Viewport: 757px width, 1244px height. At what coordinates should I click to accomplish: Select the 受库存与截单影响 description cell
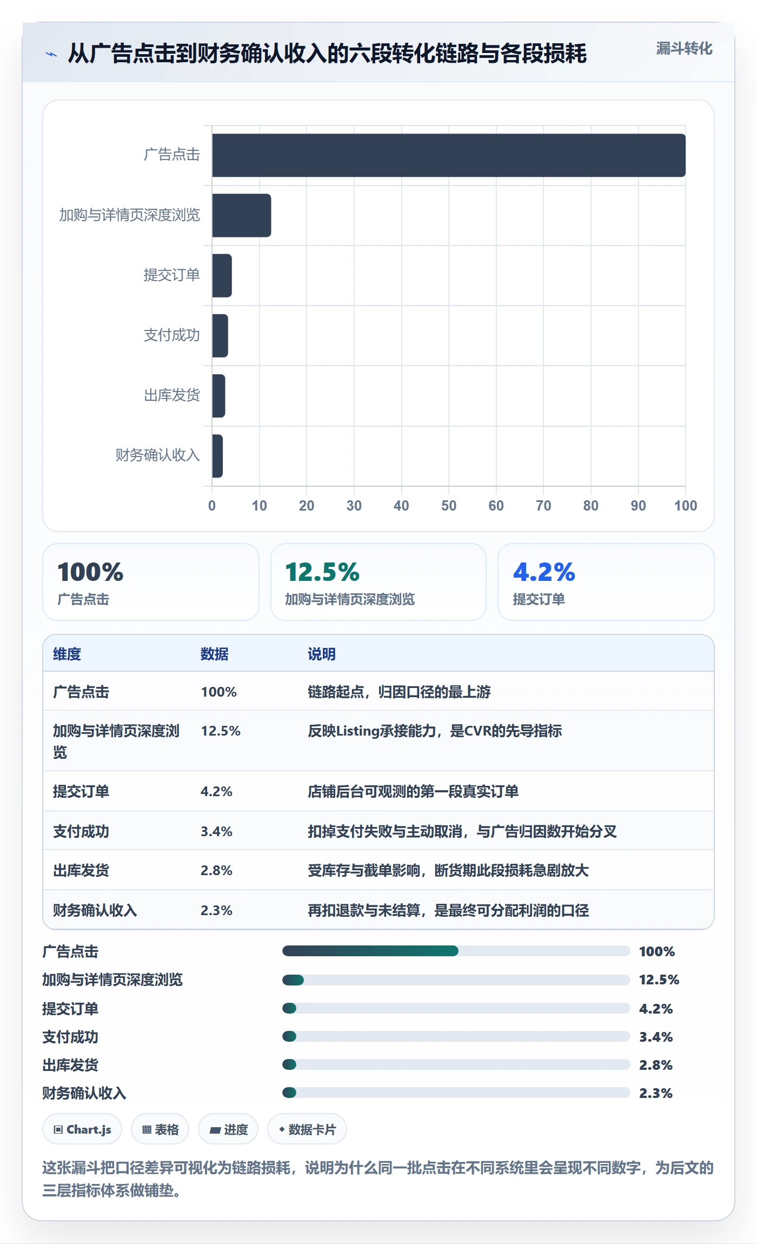coord(448,870)
